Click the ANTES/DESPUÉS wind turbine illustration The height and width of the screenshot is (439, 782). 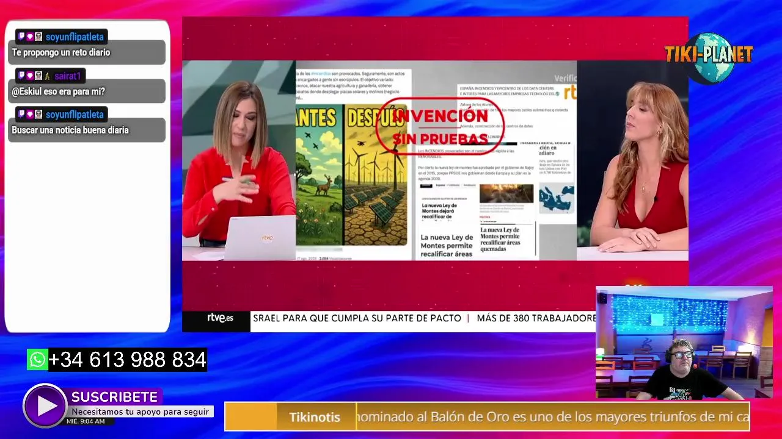point(351,175)
